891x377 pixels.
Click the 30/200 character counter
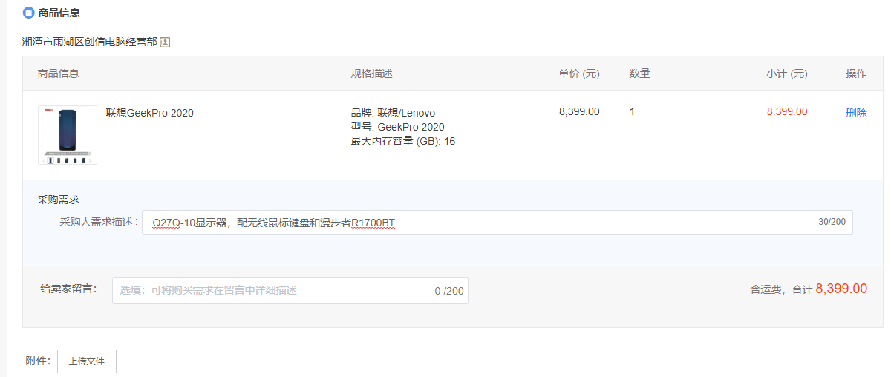tap(832, 222)
